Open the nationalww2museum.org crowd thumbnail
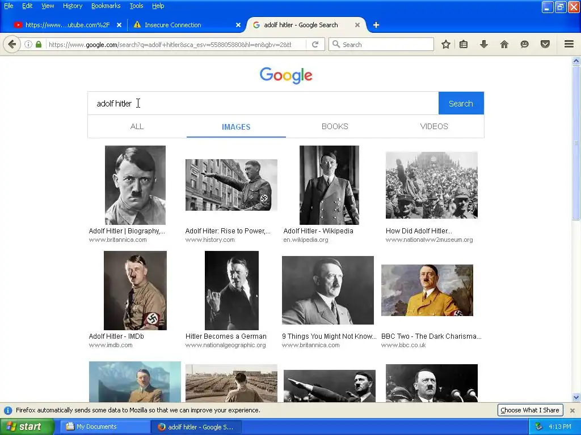This screenshot has width=581, height=435. (x=432, y=185)
